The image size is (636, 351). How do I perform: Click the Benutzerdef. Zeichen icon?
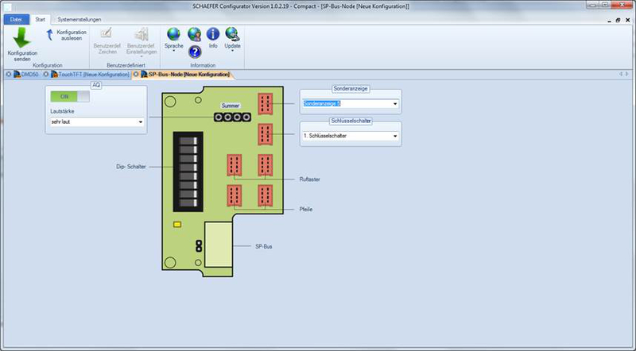click(x=107, y=33)
